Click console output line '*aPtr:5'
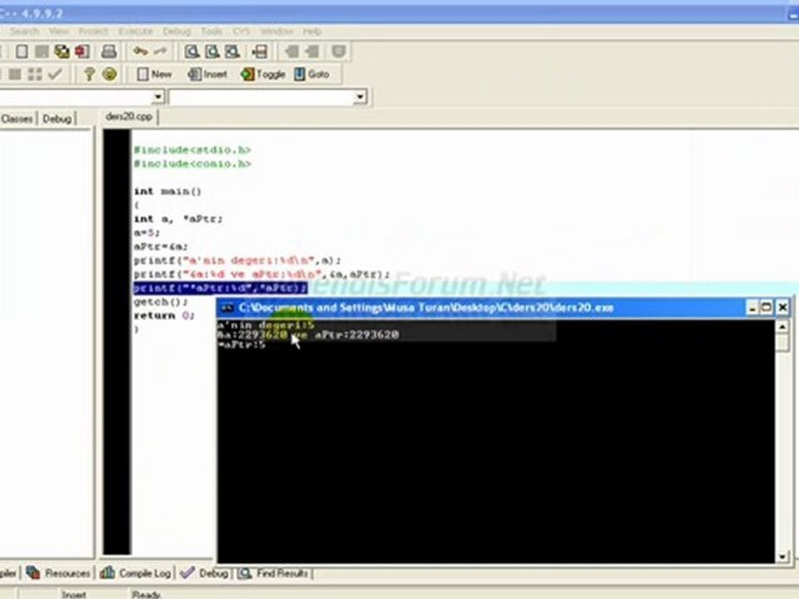 pyautogui.click(x=242, y=344)
